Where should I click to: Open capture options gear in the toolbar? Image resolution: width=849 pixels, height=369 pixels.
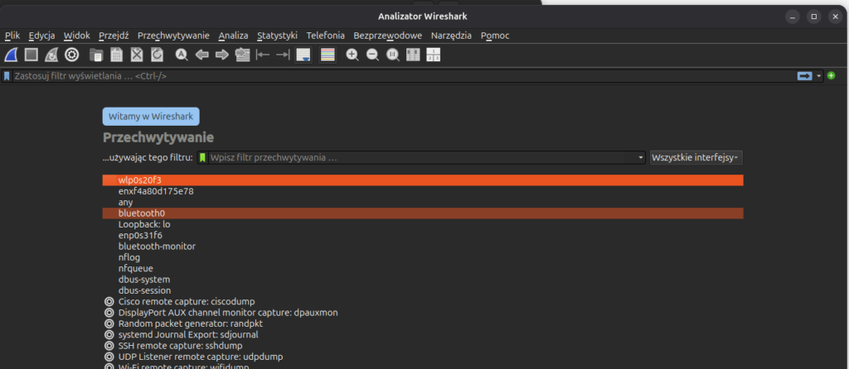(72, 55)
